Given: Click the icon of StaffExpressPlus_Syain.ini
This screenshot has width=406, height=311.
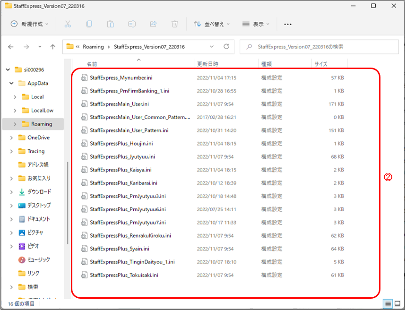Looking at the screenshot, I should pos(84,249).
